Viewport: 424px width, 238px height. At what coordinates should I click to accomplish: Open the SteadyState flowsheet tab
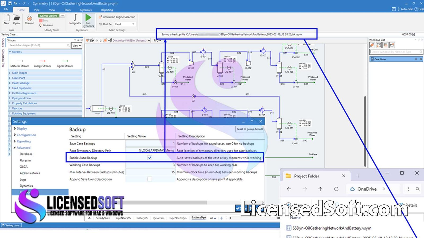click(x=103, y=218)
